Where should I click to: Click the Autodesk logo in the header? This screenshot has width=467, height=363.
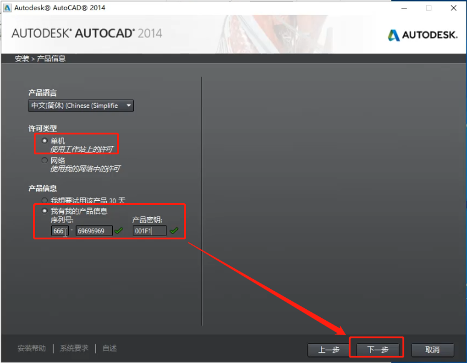pyautogui.click(x=422, y=35)
